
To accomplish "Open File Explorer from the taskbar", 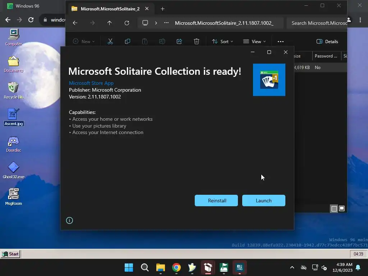I will (161, 267).
